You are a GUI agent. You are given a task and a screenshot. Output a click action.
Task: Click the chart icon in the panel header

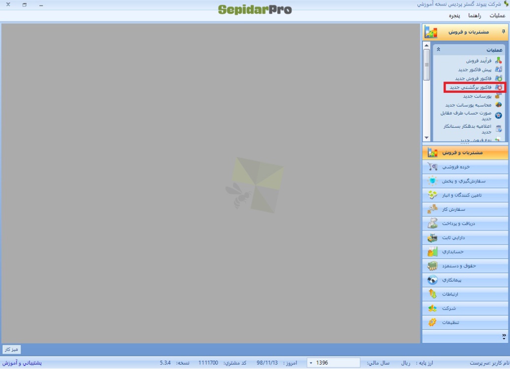[431, 32]
